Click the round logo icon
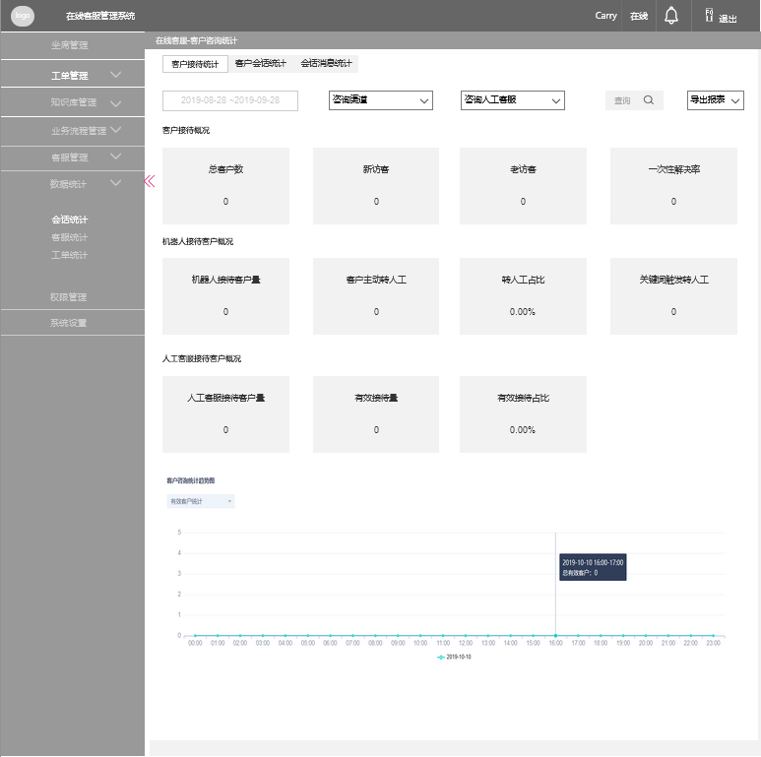Screen dimensions: 761x757 [x=23, y=16]
